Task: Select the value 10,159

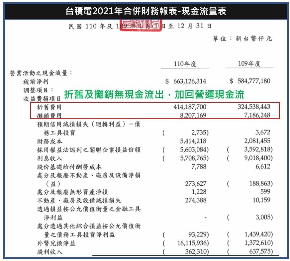Action: [261, 200]
